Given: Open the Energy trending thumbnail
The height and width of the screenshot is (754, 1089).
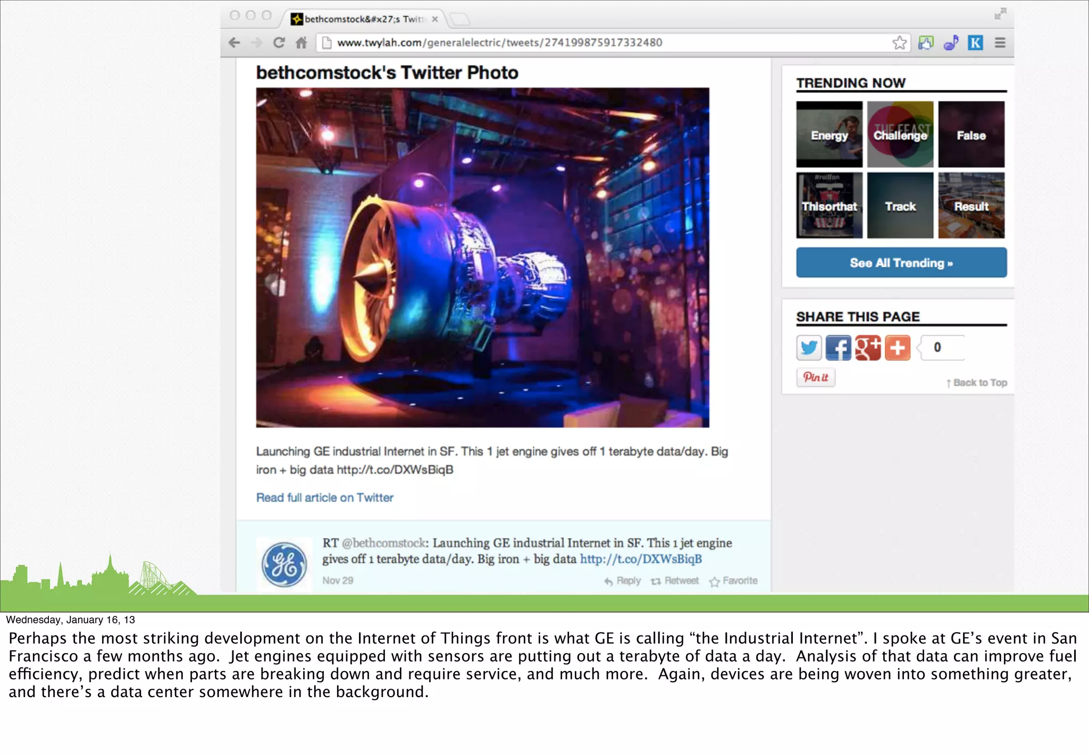Looking at the screenshot, I should [x=829, y=134].
